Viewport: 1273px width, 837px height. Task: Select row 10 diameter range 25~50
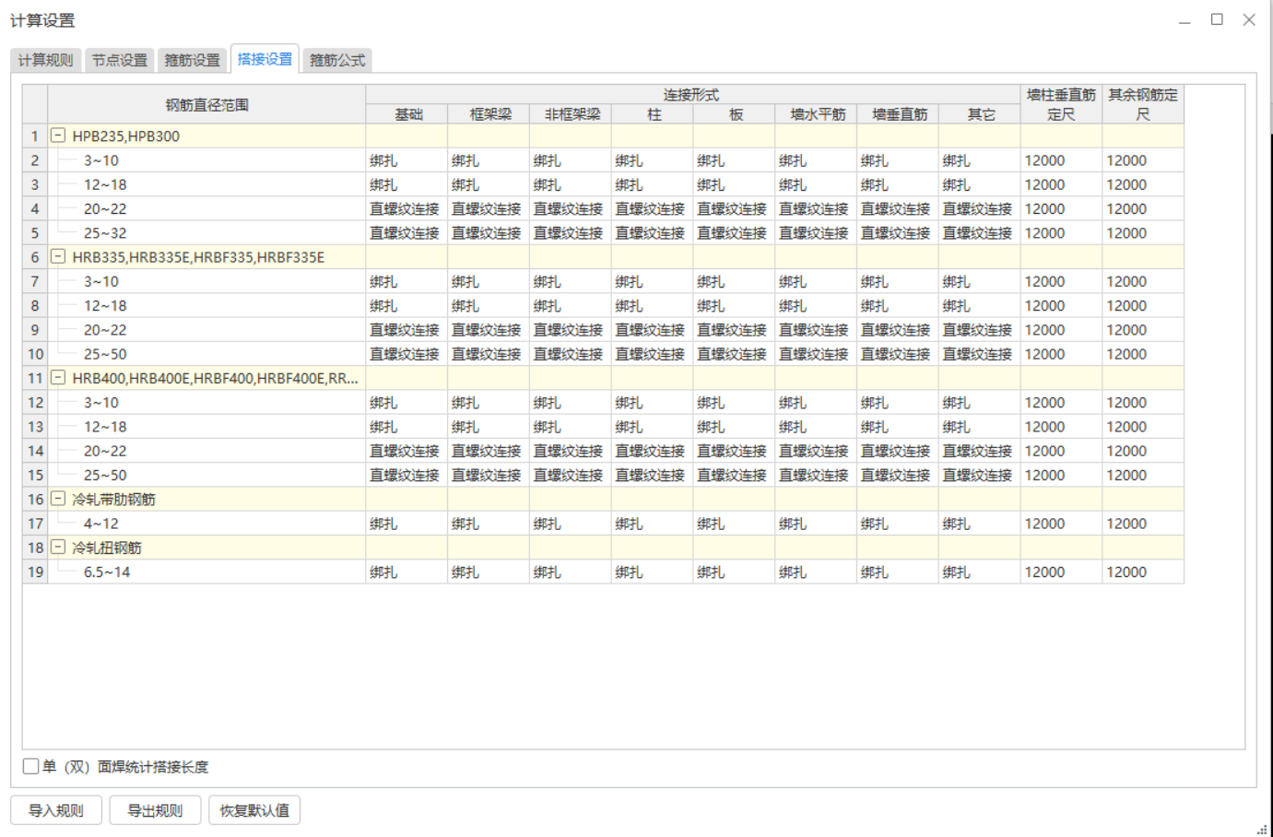[206, 354]
